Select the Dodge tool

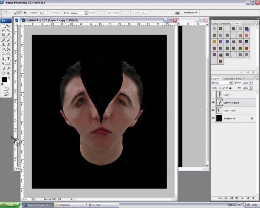8,54
